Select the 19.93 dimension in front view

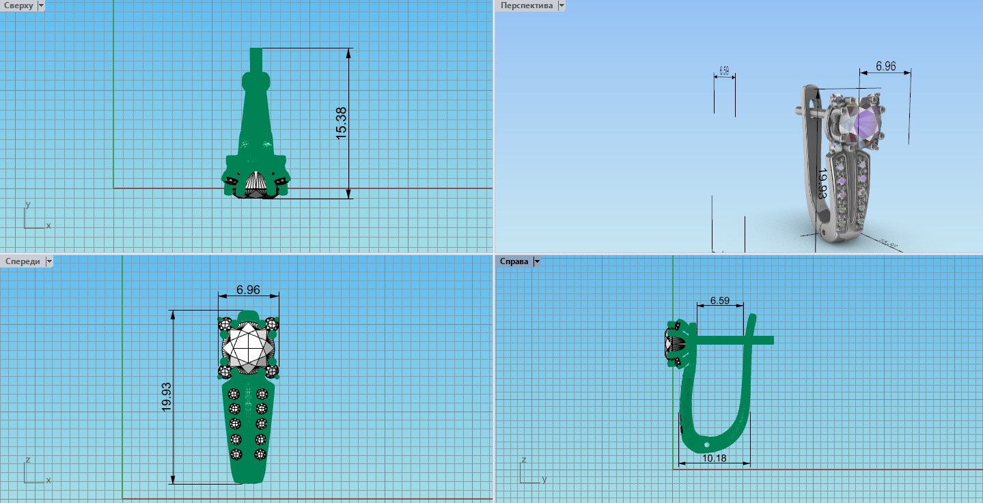[166, 397]
